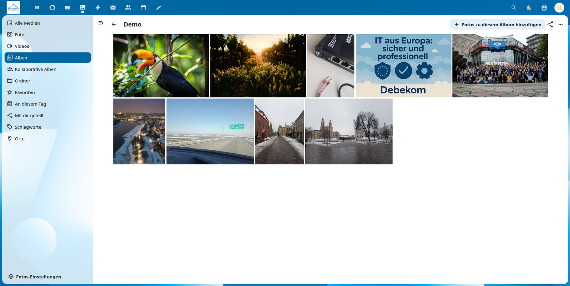The image size is (570, 286).
Task: Go to Favoriten in sidebar
Action: [25, 92]
